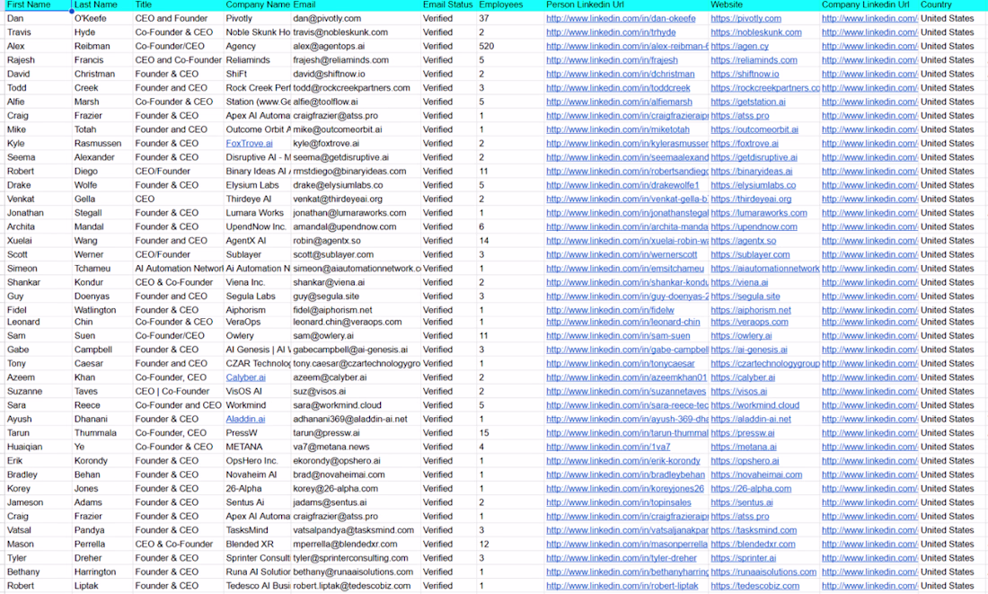Open the https://tedescobiz.com website link

pos(754,585)
